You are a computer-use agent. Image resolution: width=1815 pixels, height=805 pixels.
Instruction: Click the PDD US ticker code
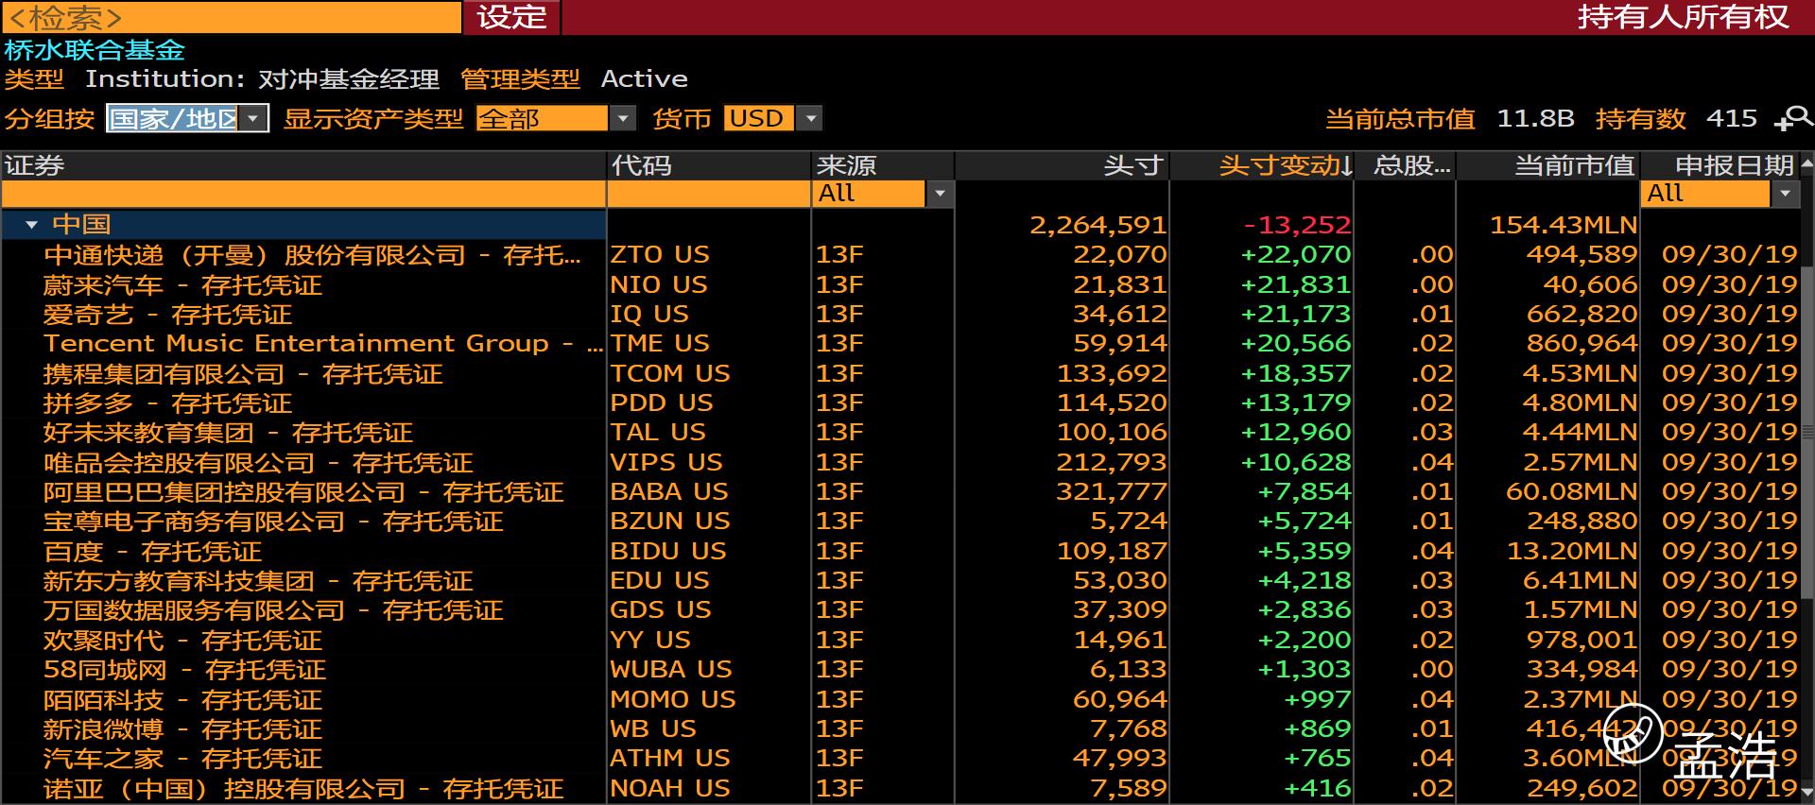(662, 402)
